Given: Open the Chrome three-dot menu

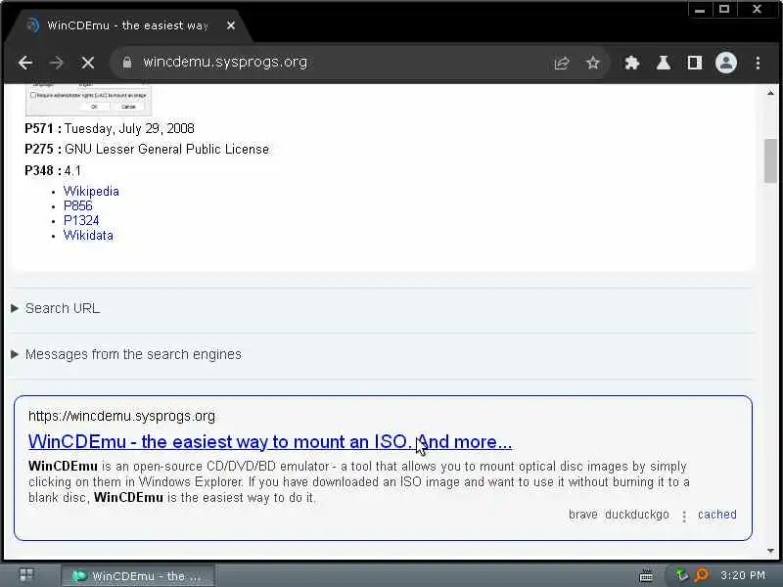Looking at the screenshot, I should [x=758, y=63].
